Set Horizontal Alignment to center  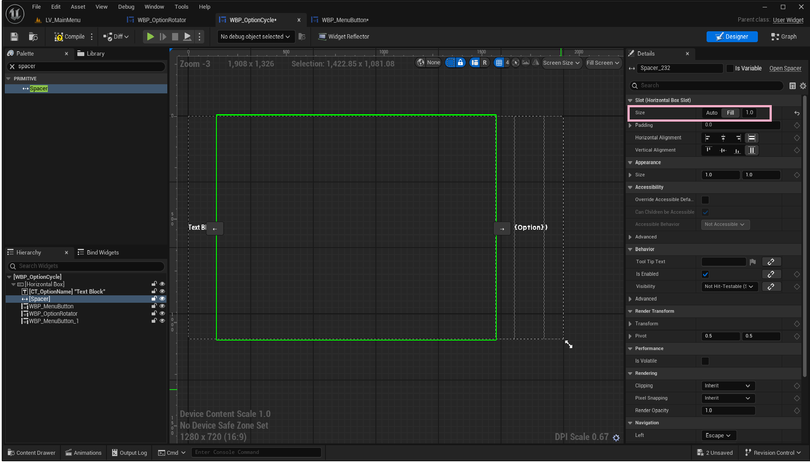(723, 138)
